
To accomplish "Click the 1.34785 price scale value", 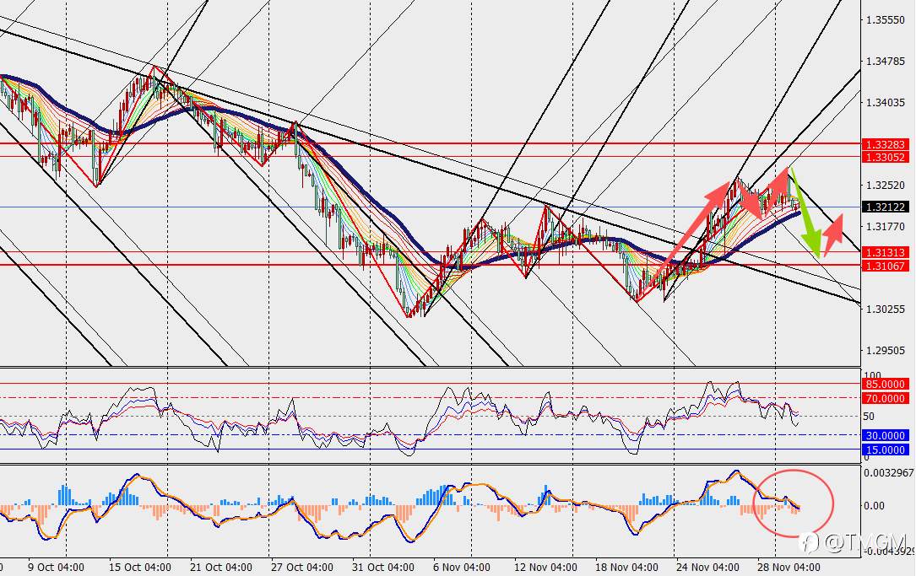I will 885,61.
